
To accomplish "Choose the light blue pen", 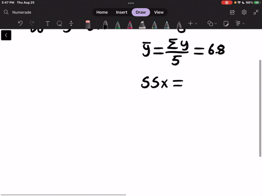I will pyautogui.click(x=166, y=25).
